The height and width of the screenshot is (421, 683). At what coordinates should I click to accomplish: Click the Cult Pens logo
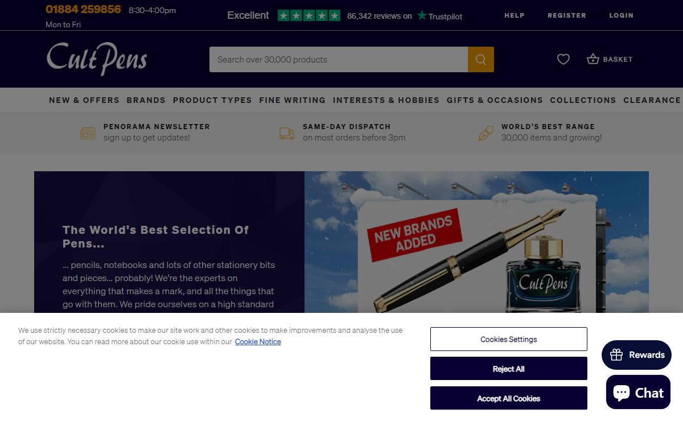tap(97, 59)
